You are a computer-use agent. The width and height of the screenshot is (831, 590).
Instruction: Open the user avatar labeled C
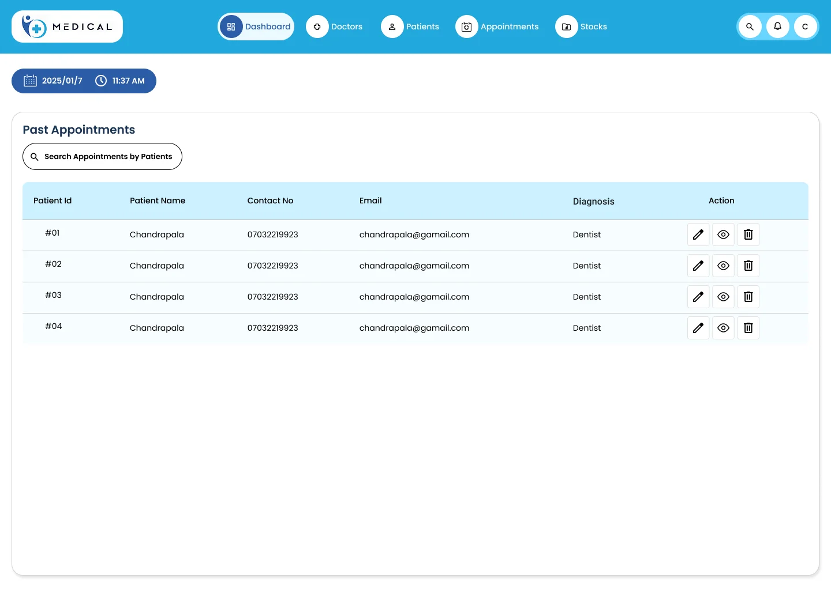coord(805,27)
